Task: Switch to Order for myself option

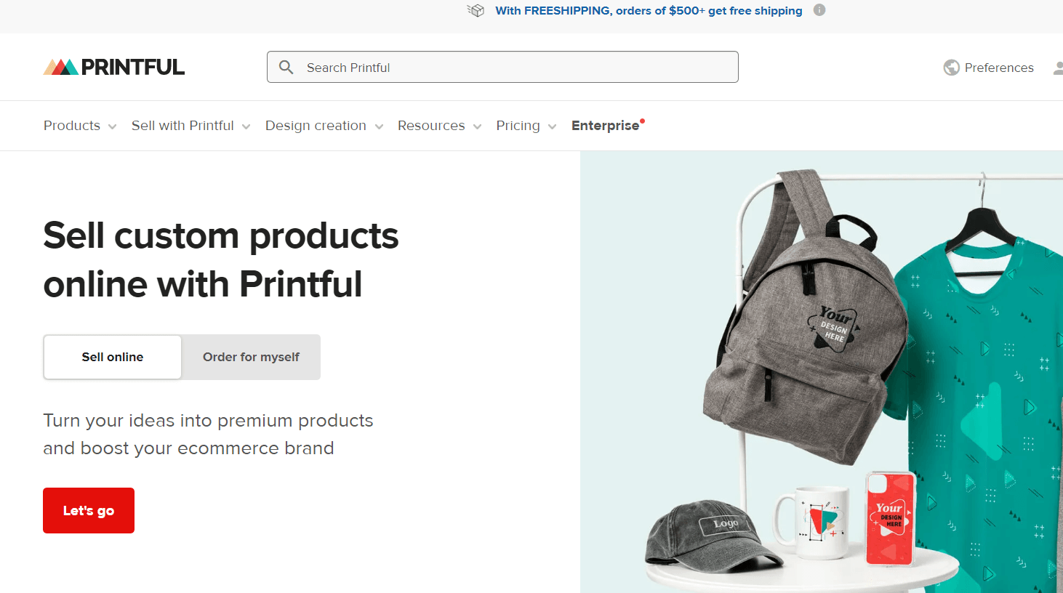Action: coord(251,357)
